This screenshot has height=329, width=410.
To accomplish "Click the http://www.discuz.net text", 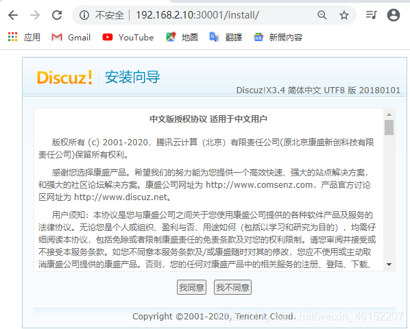I will pos(121,197).
